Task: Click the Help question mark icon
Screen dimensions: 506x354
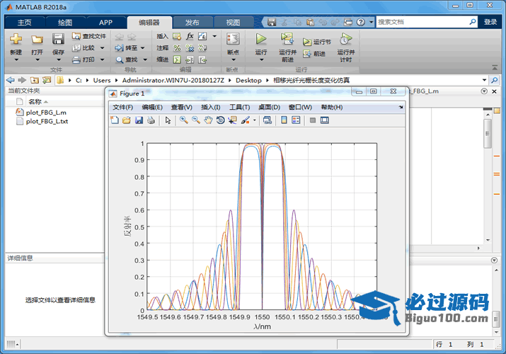Action: point(361,22)
